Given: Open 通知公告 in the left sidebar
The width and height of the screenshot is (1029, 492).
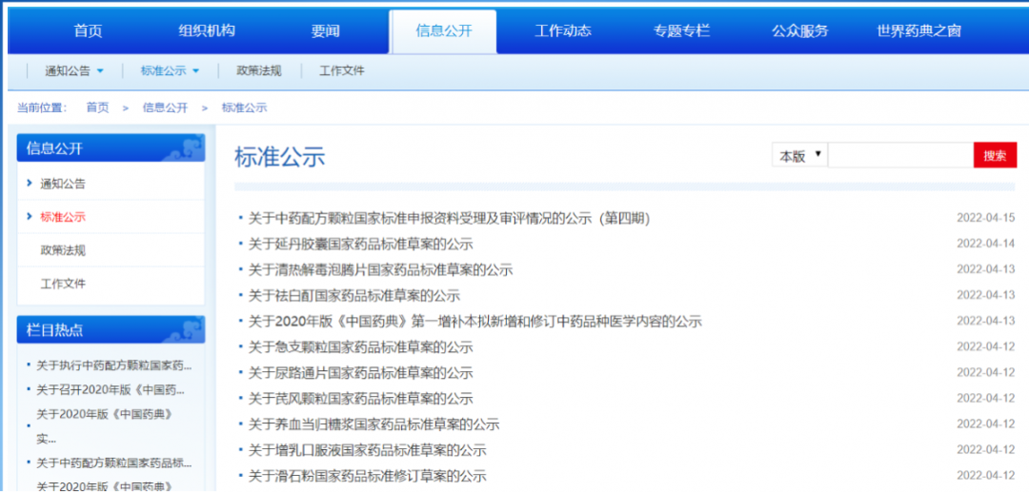Looking at the screenshot, I should tap(63, 184).
